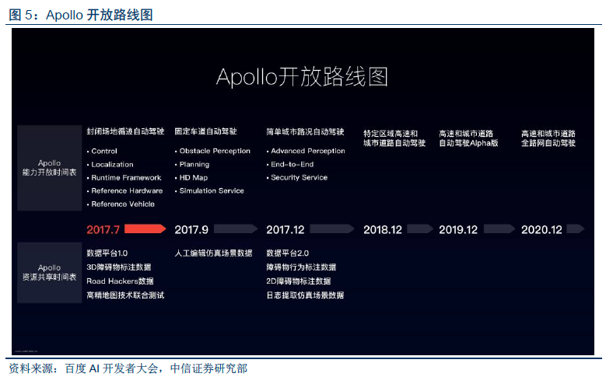613x384 pixels.
Task: Click the Reference Hardware bullet item
Action: (124, 190)
